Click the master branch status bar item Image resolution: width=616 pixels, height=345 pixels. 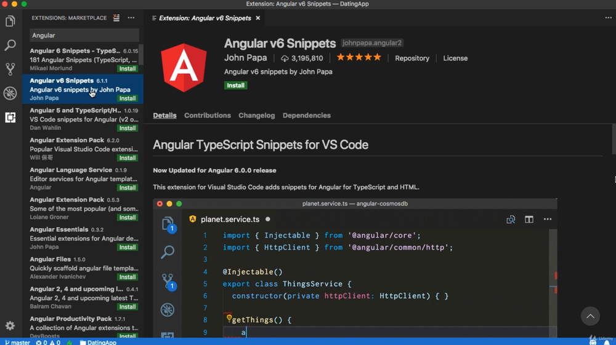click(x=17, y=343)
